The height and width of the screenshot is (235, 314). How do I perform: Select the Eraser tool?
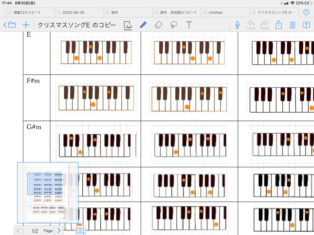click(158, 25)
